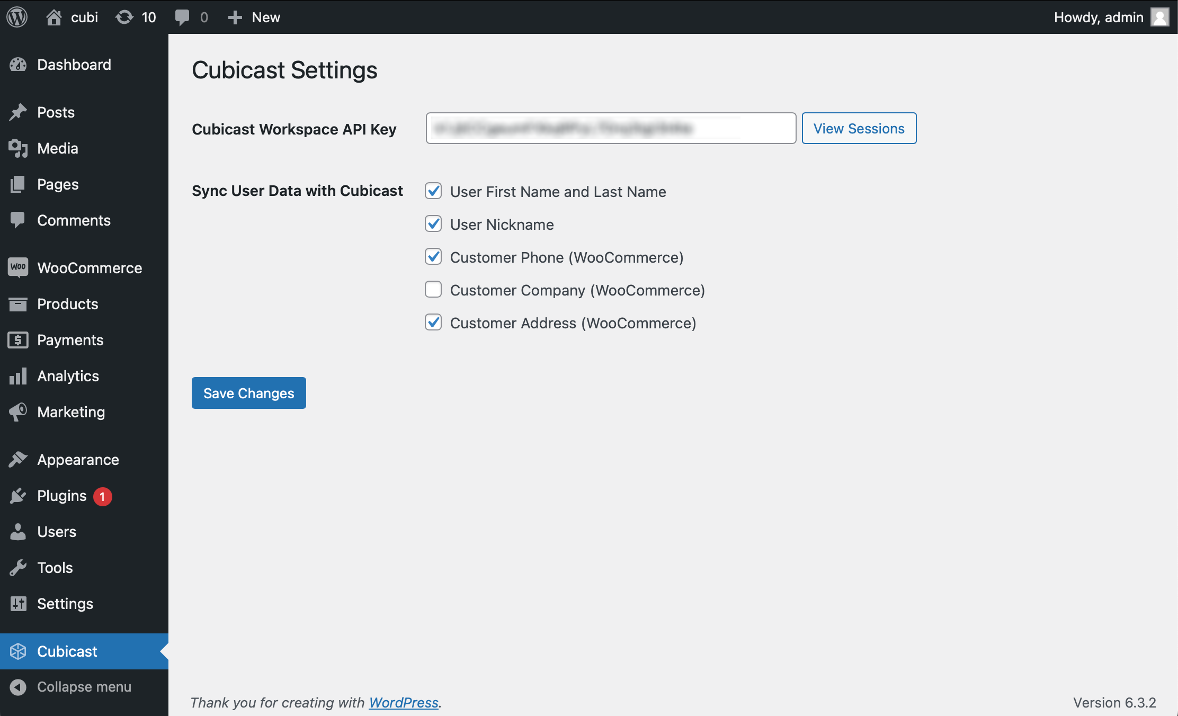Open the Comments sidebar menu item

(84, 220)
